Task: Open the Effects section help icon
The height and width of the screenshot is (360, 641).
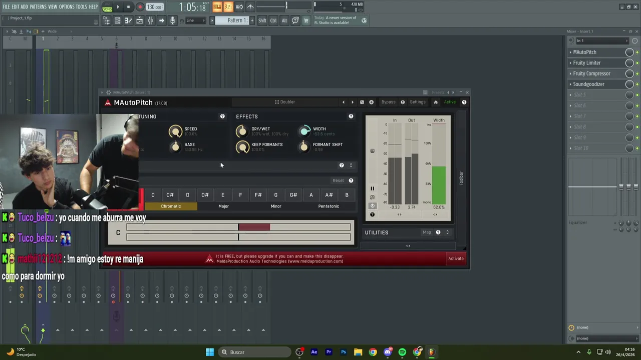Action: pyautogui.click(x=351, y=116)
